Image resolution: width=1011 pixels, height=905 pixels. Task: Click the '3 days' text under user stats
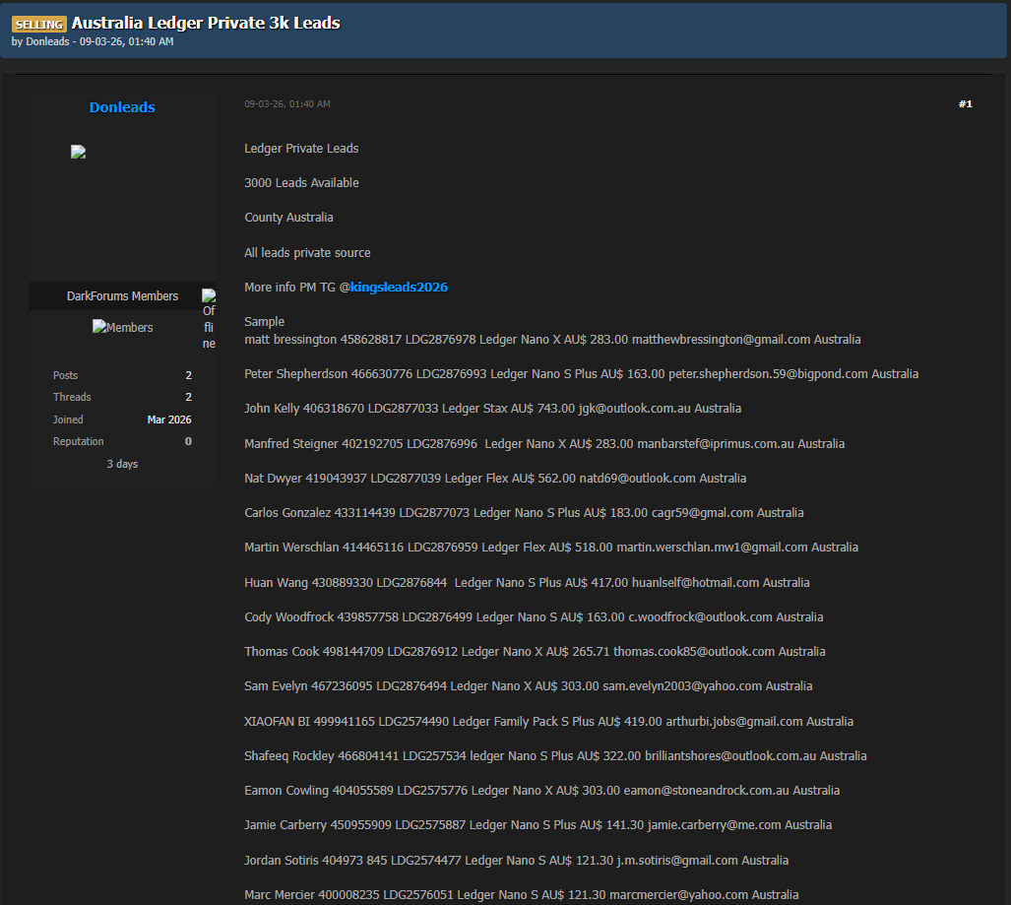coord(122,464)
